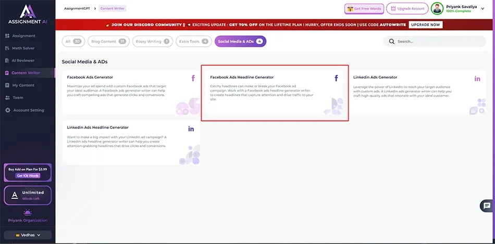Switch to the Extra Tools tab
The width and height of the screenshot is (495, 244).
pyautogui.click(x=193, y=41)
